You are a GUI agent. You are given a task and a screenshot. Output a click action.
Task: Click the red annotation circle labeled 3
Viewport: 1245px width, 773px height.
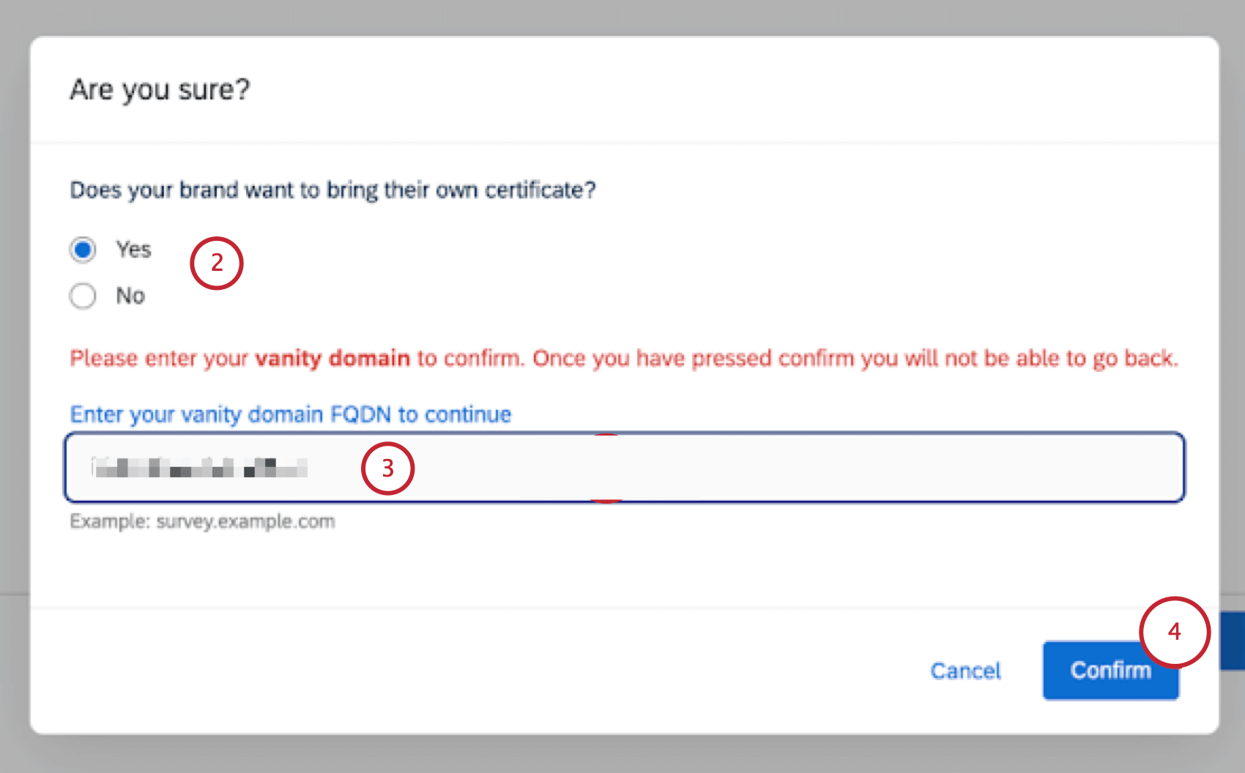pyautogui.click(x=388, y=468)
